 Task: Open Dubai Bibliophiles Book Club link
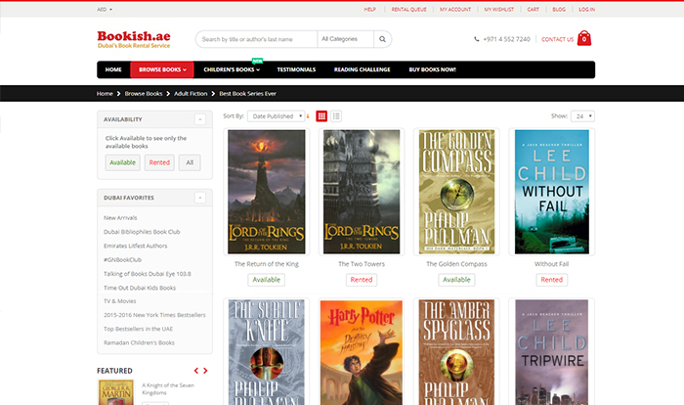(142, 232)
